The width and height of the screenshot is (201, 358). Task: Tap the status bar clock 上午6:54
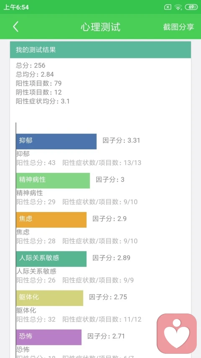pyautogui.click(x=16, y=7)
